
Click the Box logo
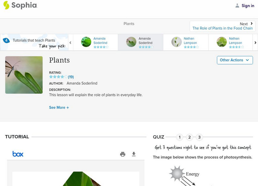(18, 154)
